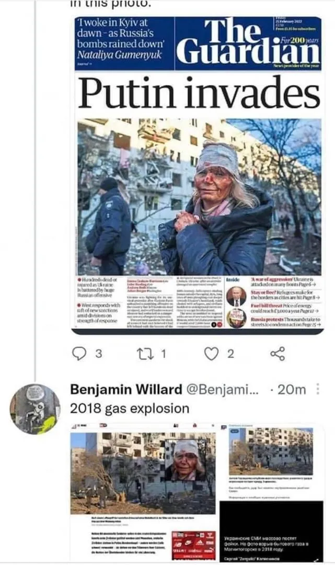Click the retweet count of 1
This screenshot has height=565, width=335.
click(164, 354)
